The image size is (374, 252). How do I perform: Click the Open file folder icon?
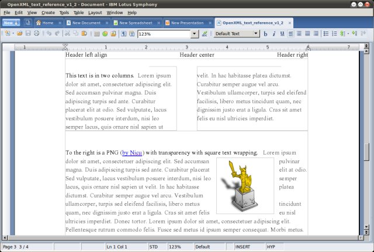pos(19,34)
